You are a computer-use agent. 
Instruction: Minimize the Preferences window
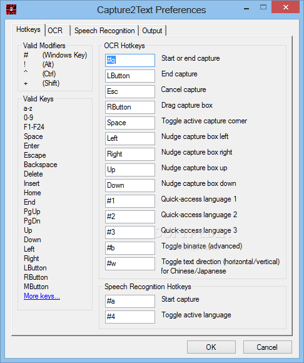[x=246, y=9]
